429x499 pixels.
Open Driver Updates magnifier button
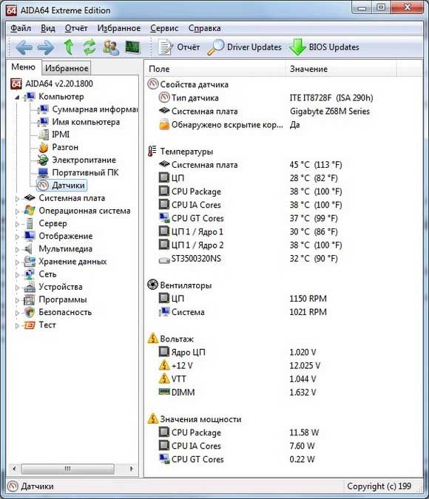click(244, 47)
